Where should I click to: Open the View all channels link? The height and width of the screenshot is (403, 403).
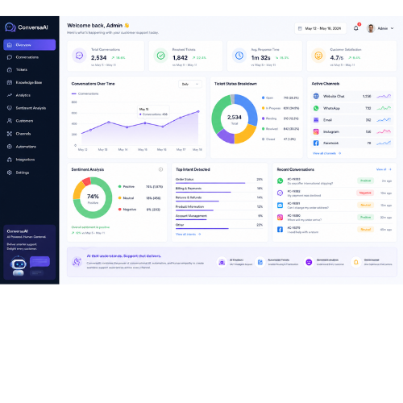click(326, 153)
